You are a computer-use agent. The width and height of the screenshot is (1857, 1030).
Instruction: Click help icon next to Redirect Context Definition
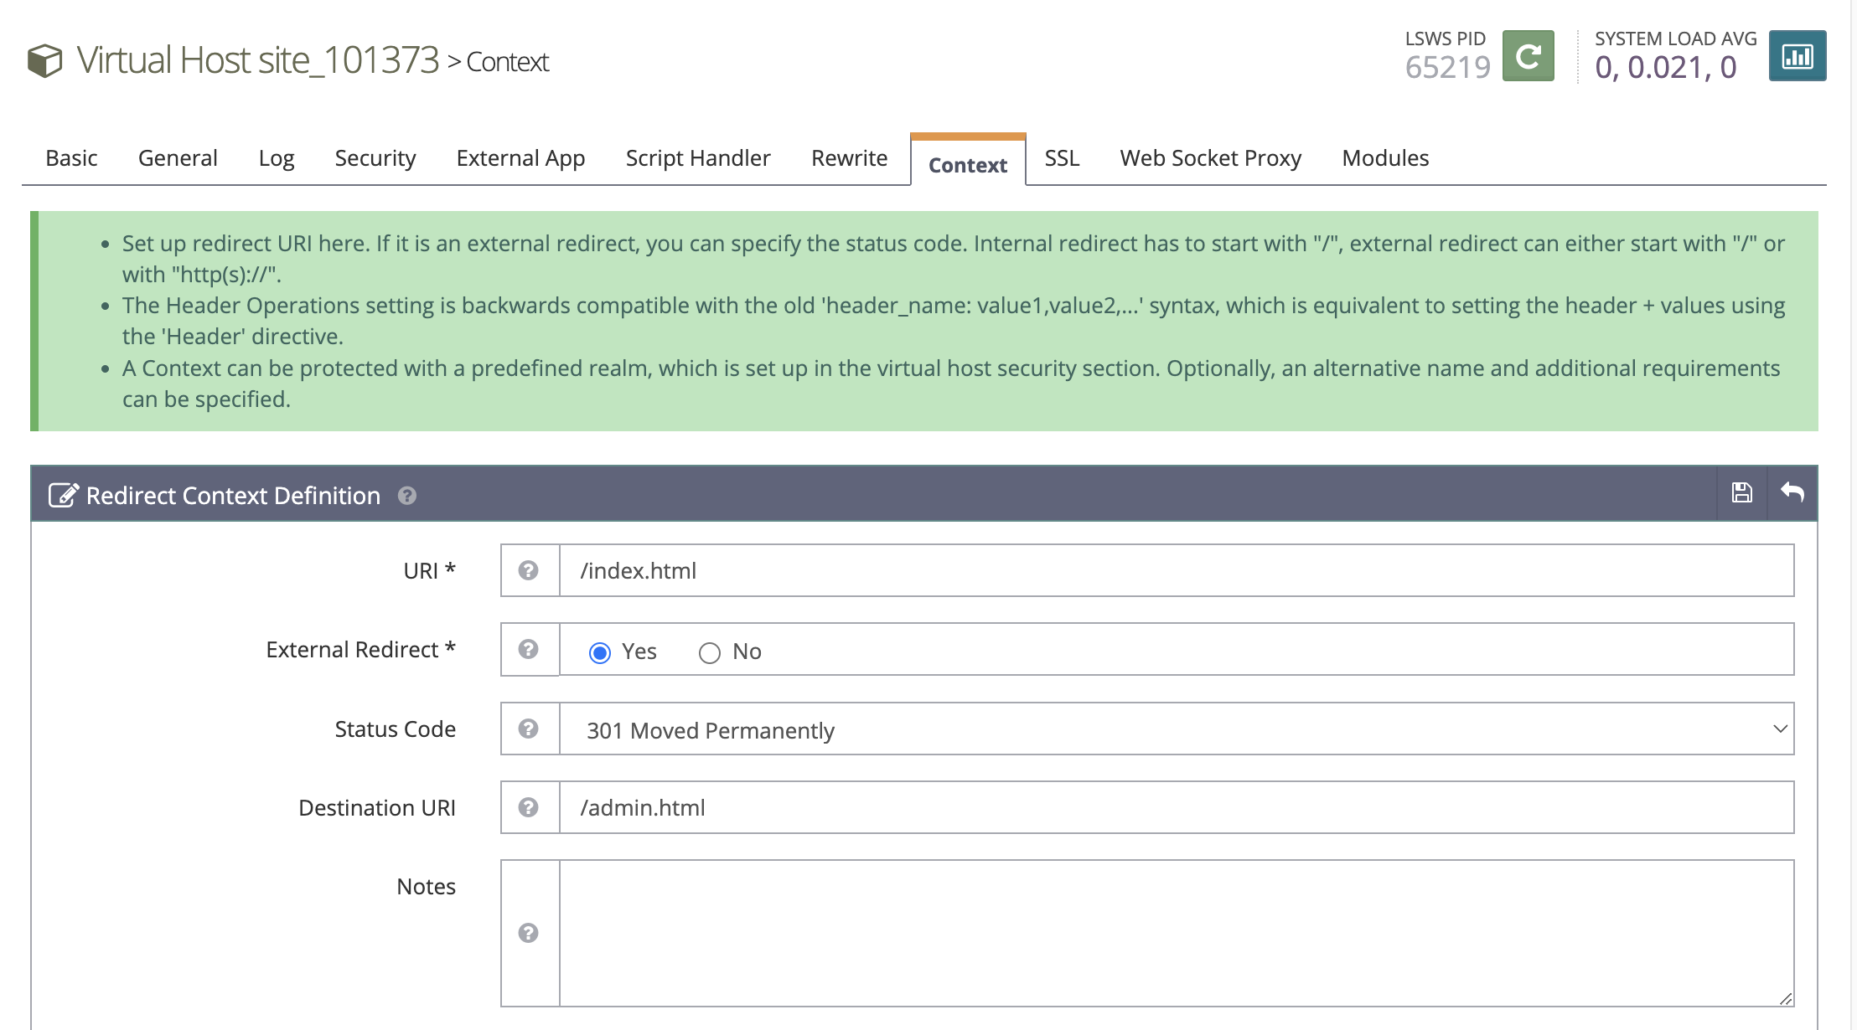click(x=407, y=496)
